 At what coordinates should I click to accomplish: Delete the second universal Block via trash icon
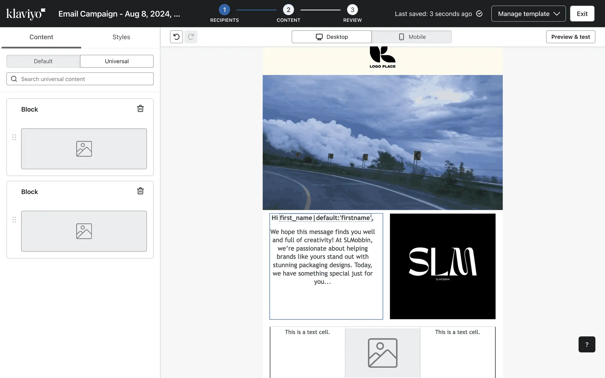[x=140, y=191]
